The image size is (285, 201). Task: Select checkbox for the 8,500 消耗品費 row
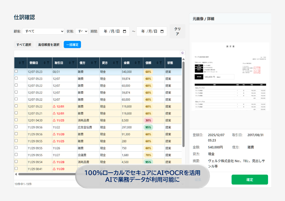click(16, 120)
